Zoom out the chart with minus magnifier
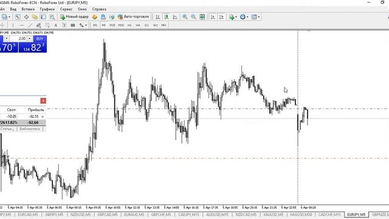Image resolution: width=389 pixels, height=219 pixels. pos(193,17)
